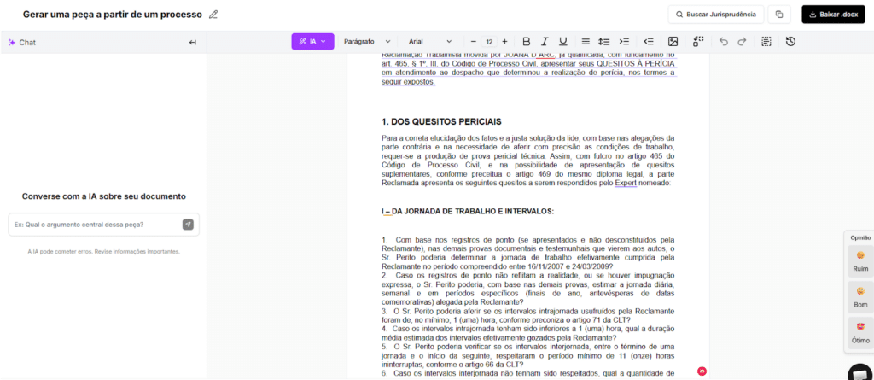874x380 pixels.
Task: Download the document with Baixar .docx
Action: (832, 15)
